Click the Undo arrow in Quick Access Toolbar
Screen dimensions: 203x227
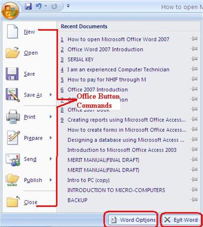39,6
